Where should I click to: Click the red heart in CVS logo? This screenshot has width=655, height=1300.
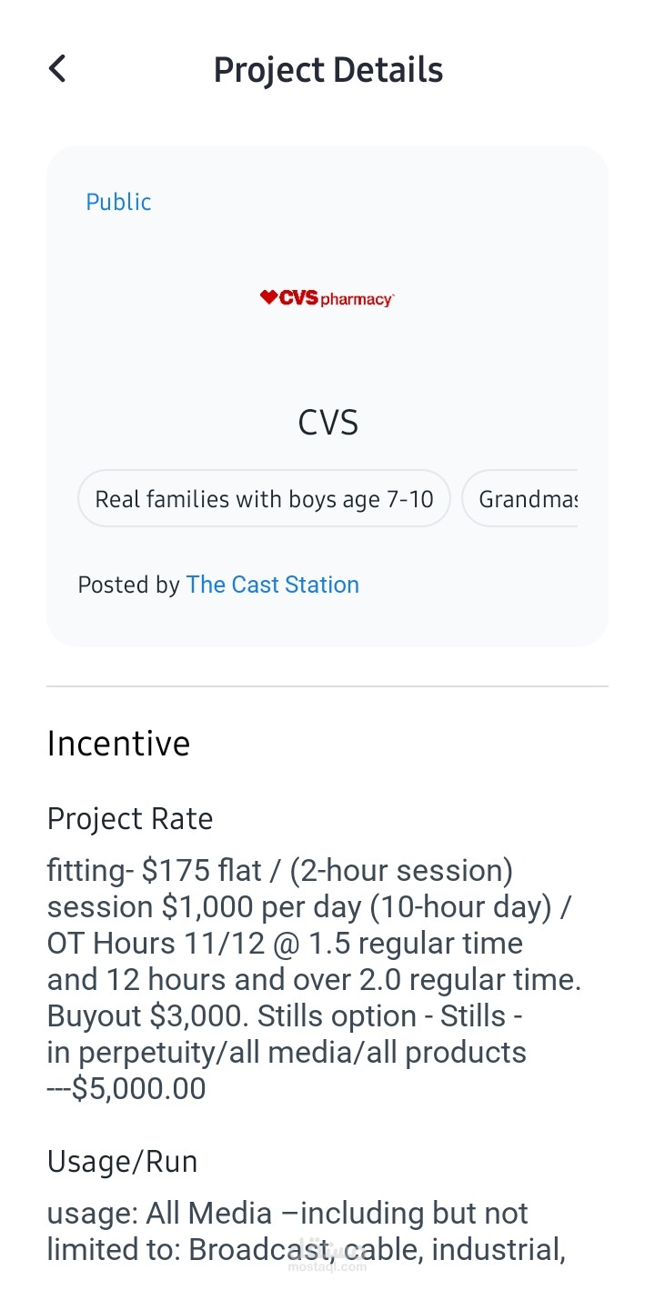coord(267,297)
